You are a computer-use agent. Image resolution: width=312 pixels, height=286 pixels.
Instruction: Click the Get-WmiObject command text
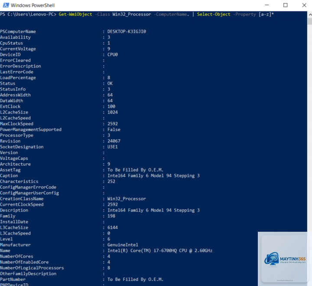[75, 14]
